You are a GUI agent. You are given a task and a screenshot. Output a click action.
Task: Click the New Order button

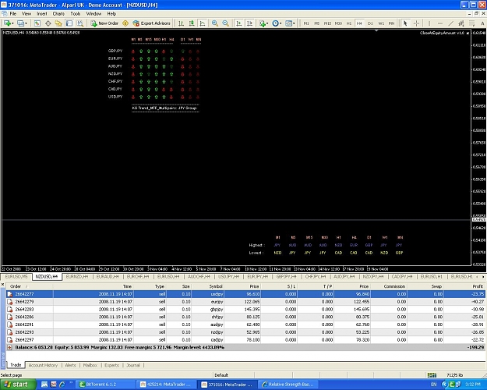pyautogui.click(x=104, y=23)
